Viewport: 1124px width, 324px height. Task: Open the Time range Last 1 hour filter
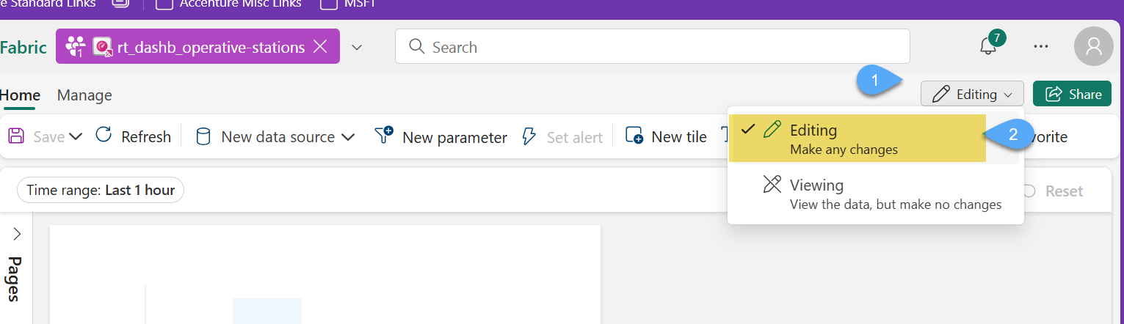point(101,191)
